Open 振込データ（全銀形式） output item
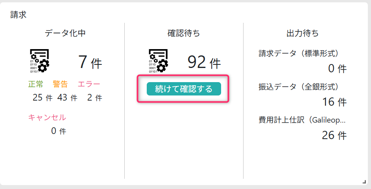Screen dimensions: 371x189 299,87
